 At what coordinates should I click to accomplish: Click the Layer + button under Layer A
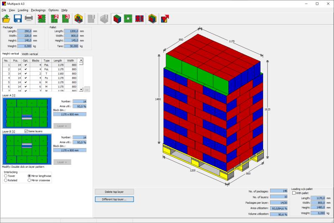coord(62,126)
